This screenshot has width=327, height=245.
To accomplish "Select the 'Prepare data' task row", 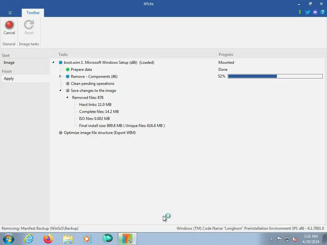I will [x=81, y=70].
